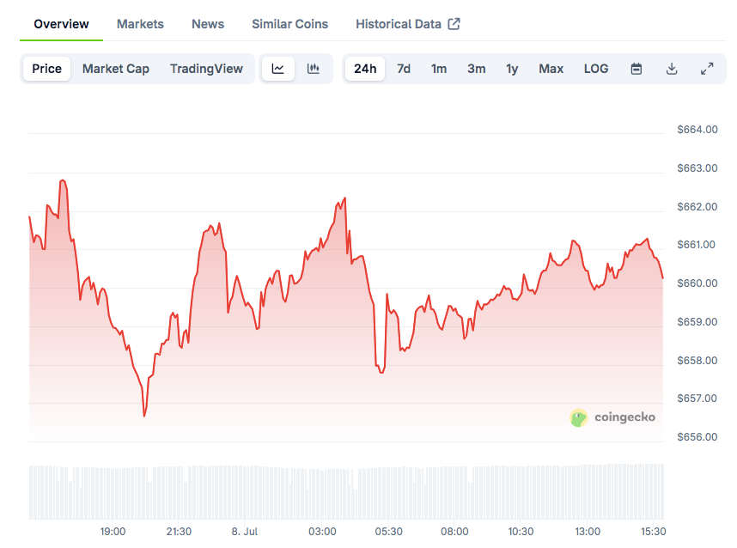Screen dimensions: 737x548
Task: Click the $662.00 axis label
Action: pyautogui.click(x=697, y=206)
